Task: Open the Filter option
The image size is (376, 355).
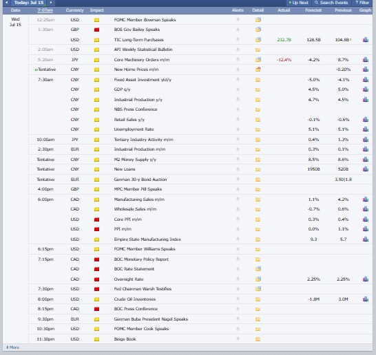Action: [x=362, y=3]
